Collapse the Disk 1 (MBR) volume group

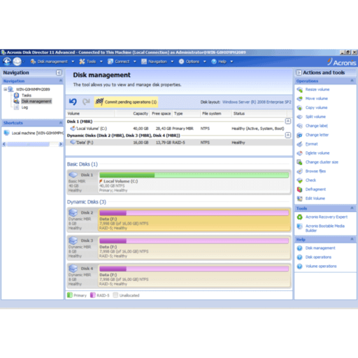point(288,121)
